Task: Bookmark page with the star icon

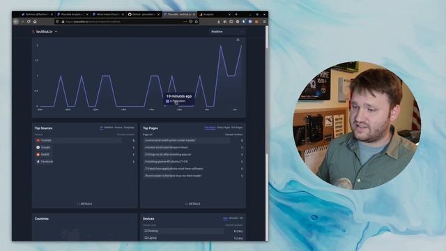Action: coord(197,22)
